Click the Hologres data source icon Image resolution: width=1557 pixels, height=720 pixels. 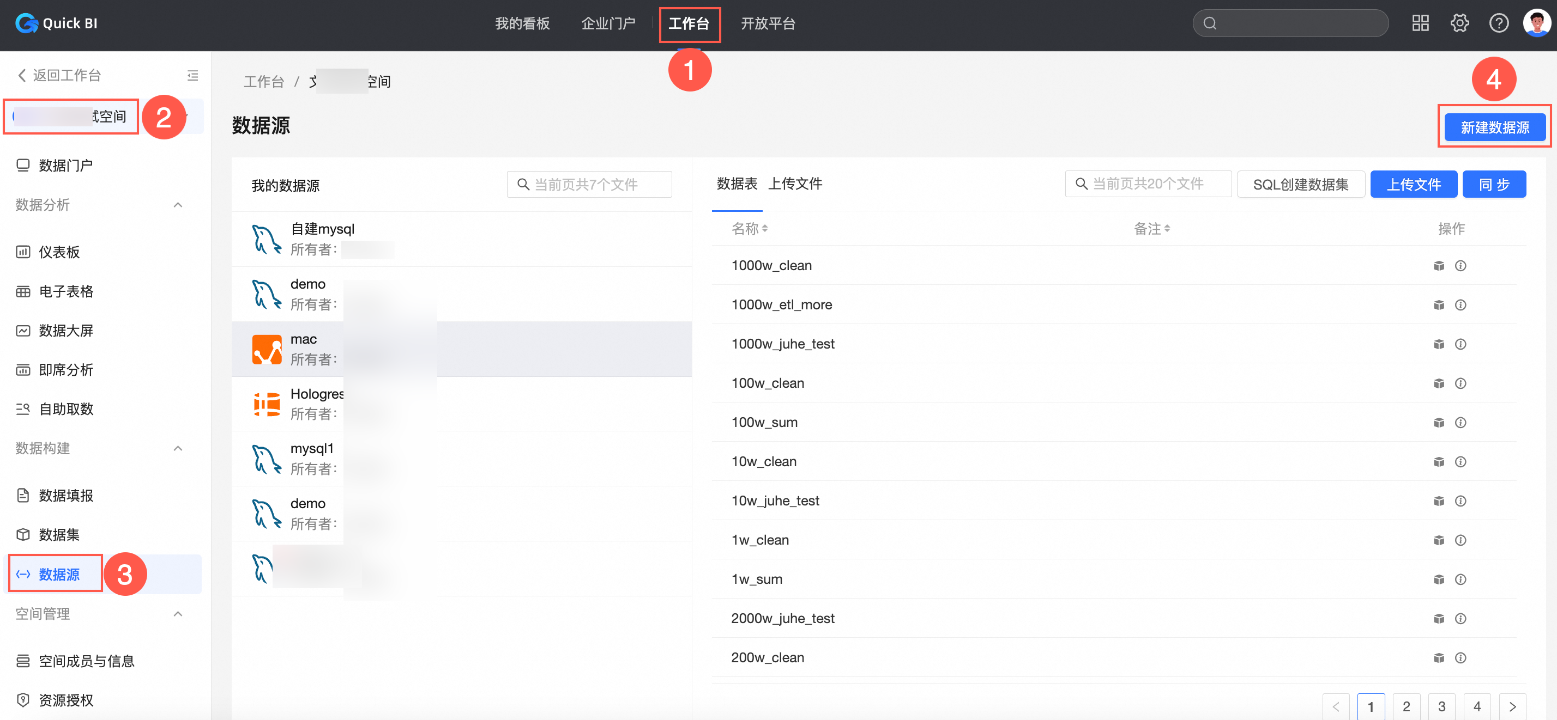[x=267, y=404]
